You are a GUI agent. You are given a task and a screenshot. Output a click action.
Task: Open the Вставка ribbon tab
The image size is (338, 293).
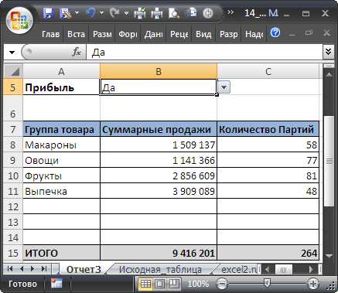point(76,34)
